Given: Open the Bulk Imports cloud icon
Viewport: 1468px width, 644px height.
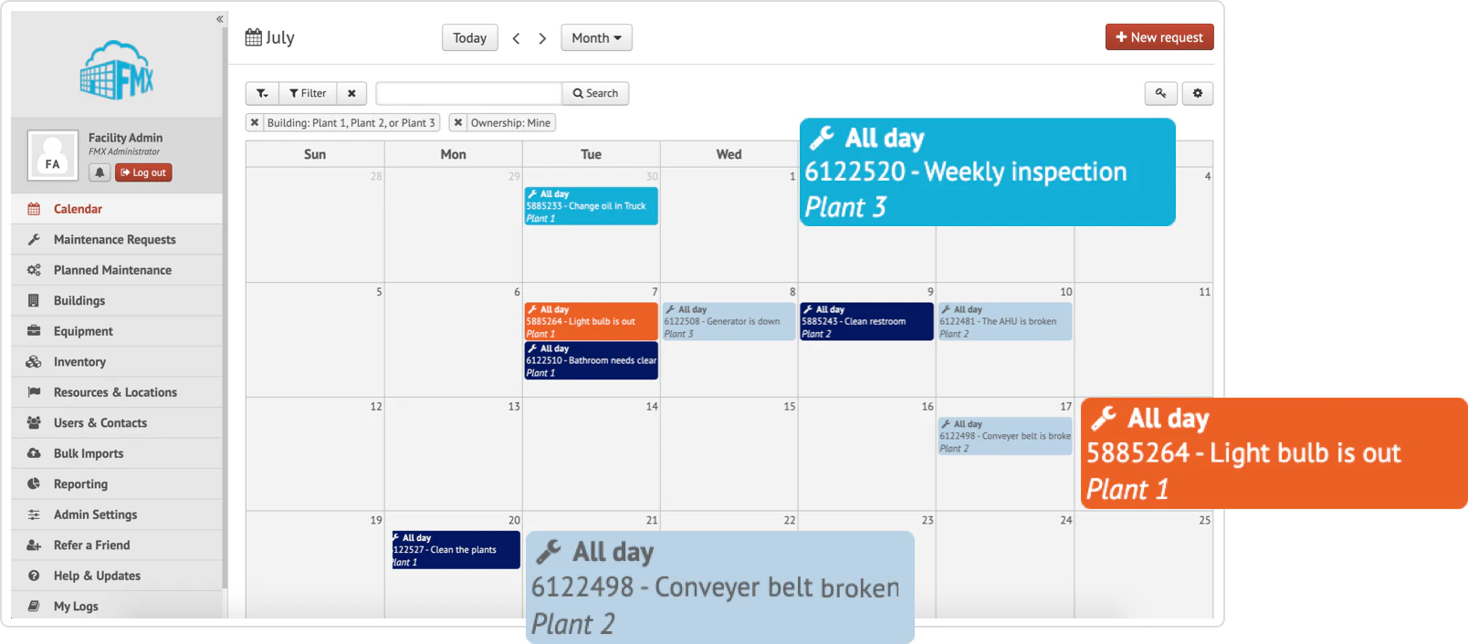Looking at the screenshot, I should (x=34, y=453).
